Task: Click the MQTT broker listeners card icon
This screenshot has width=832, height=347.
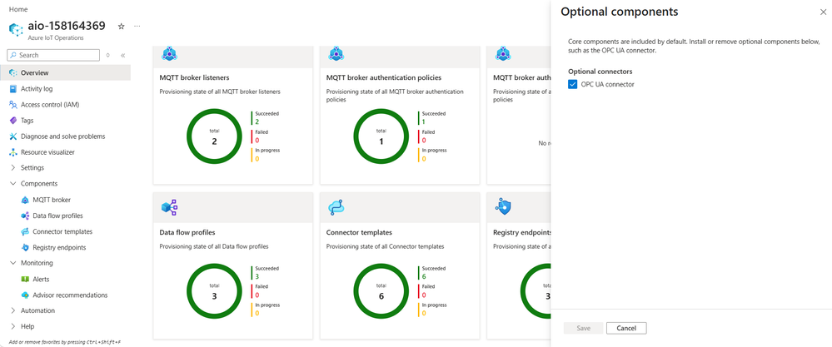Action: tap(169, 53)
